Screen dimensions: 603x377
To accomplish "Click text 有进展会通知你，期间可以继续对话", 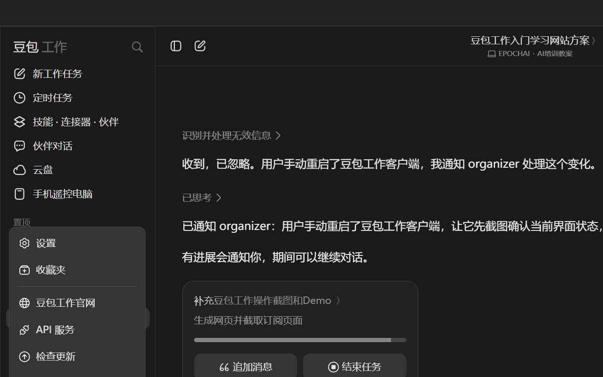I will (x=276, y=257).
